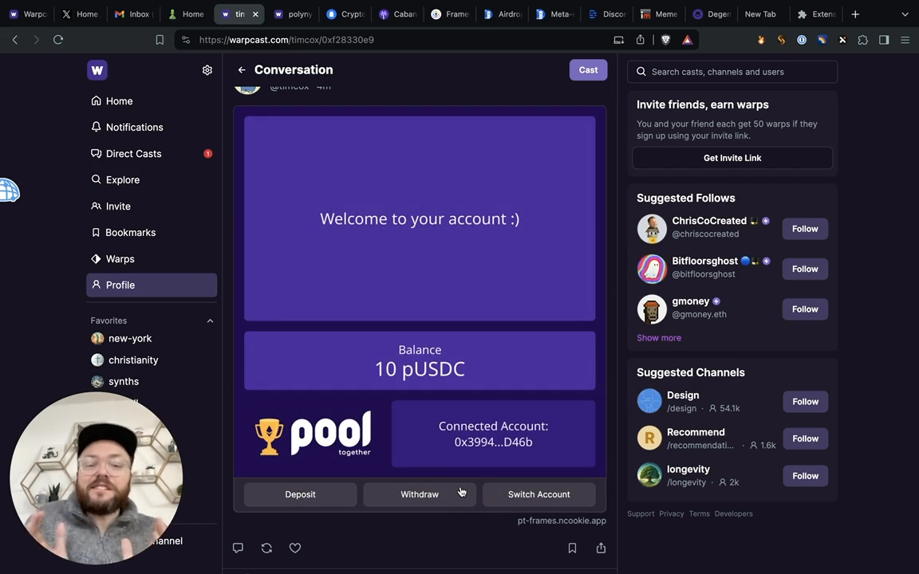Click the fire extension icon in toolbar
919x574 pixels.
[761, 40]
